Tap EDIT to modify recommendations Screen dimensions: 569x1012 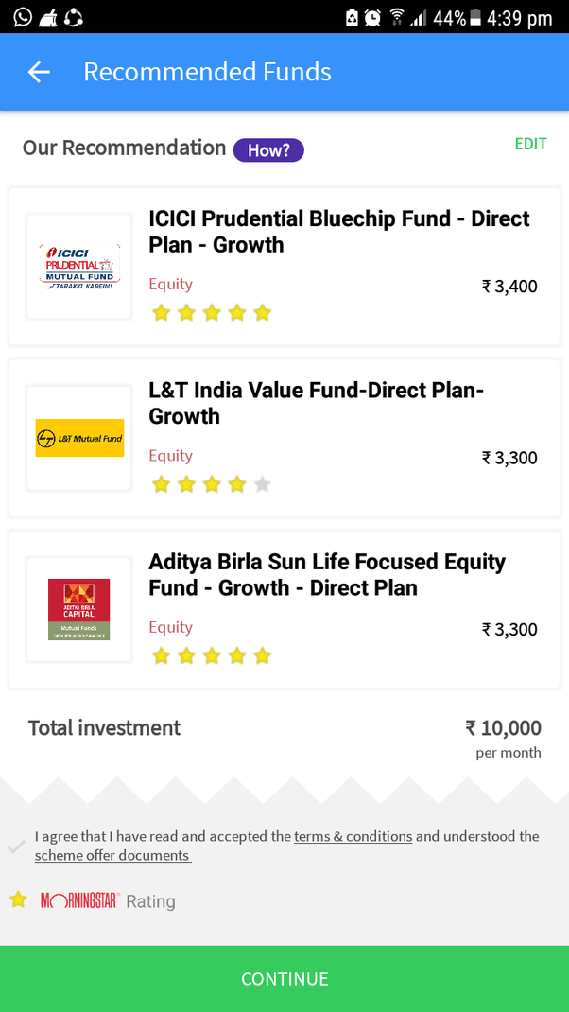[x=530, y=144]
